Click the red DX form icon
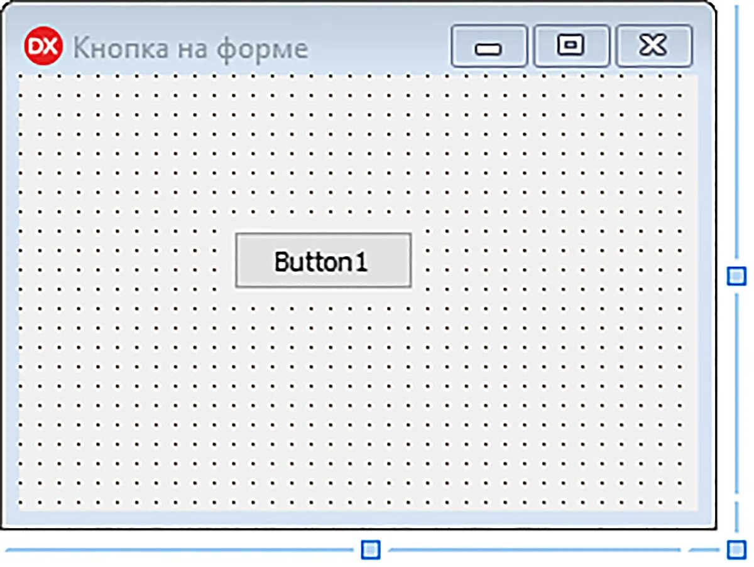Viewport: 754px width, 567px height. [x=43, y=47]
